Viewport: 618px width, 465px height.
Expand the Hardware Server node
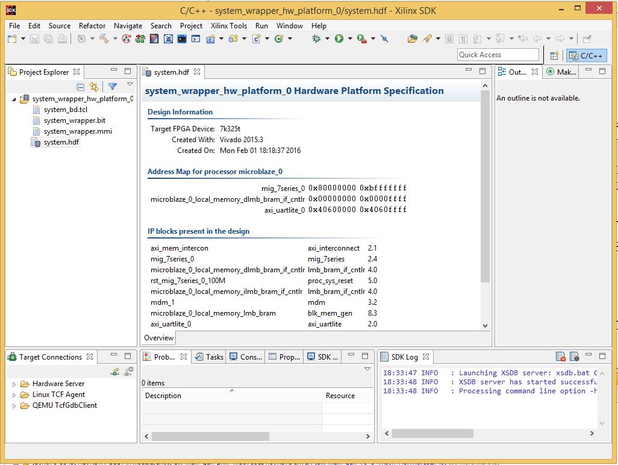14,384
